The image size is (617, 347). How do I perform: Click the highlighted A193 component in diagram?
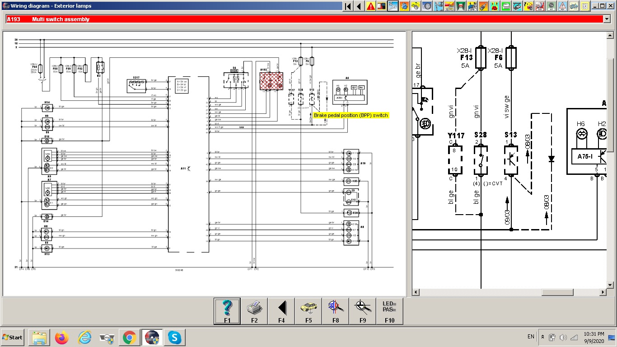point(271,82)
